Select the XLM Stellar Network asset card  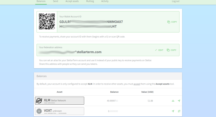[x=60, y=101]
